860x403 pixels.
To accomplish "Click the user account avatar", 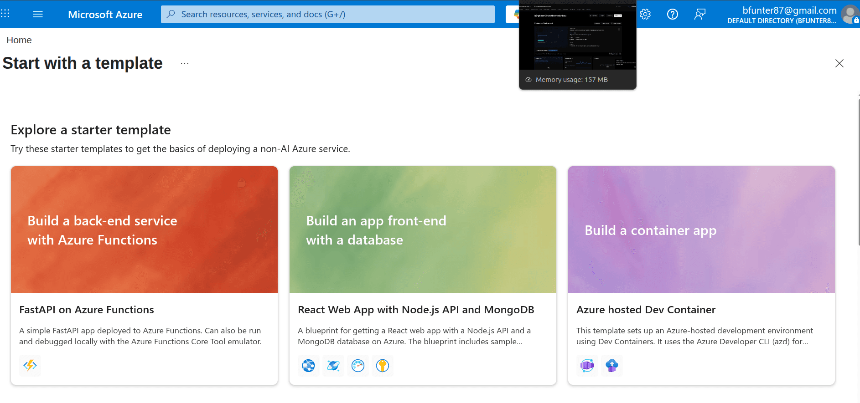I will click(850, 14).
